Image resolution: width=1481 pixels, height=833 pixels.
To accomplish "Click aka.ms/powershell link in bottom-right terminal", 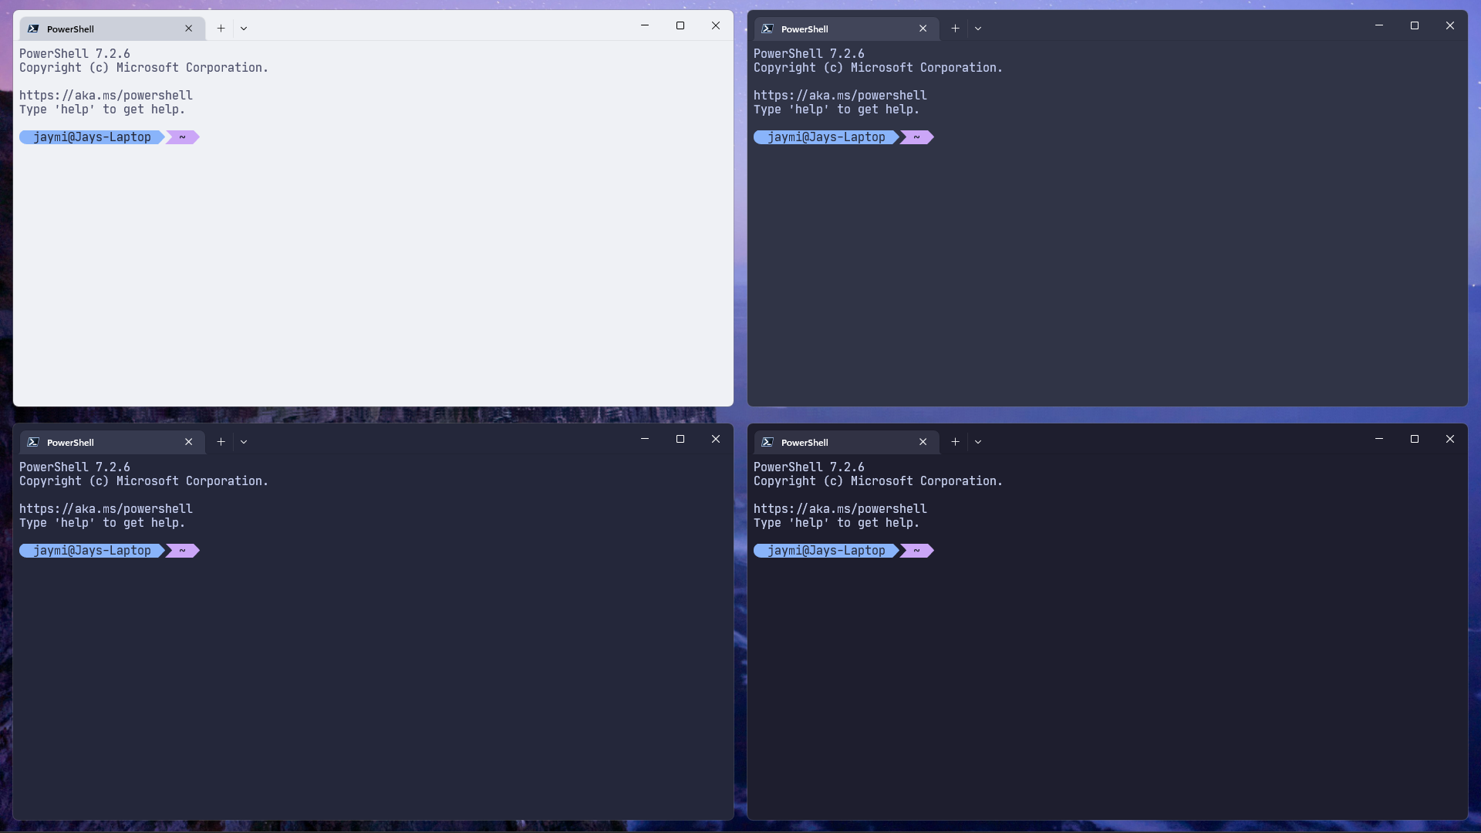I will click(840, 509).
